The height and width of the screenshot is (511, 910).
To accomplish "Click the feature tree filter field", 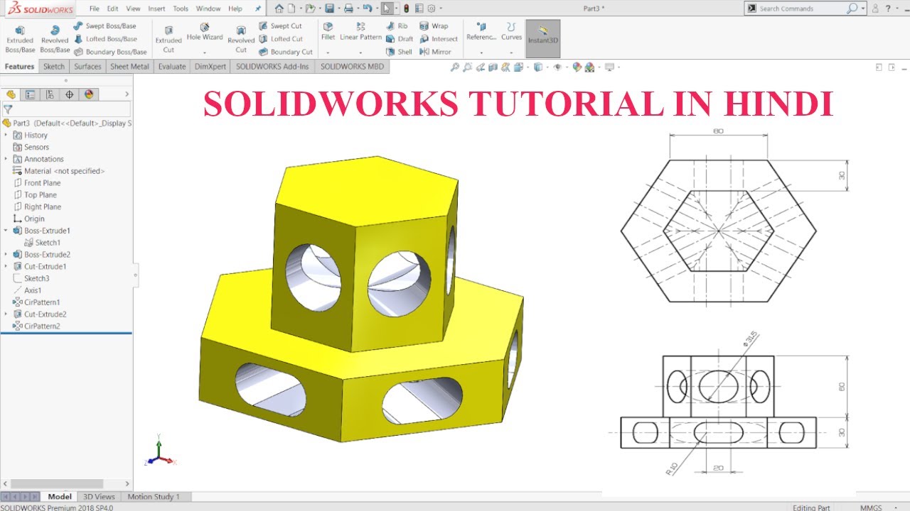I will [66, 109].
